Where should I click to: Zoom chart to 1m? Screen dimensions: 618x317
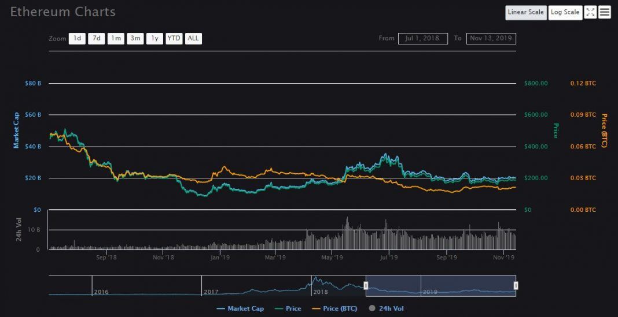click(x=116, y=39)
